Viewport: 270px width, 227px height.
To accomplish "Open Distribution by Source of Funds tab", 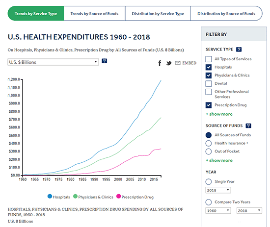I will tap(226, 14).
